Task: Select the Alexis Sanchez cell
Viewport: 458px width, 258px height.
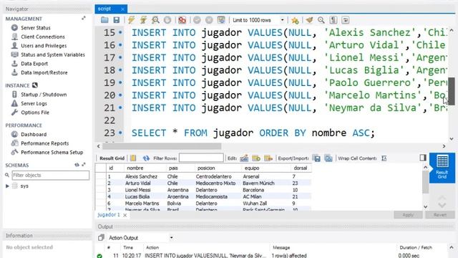Action: (142, 176)
